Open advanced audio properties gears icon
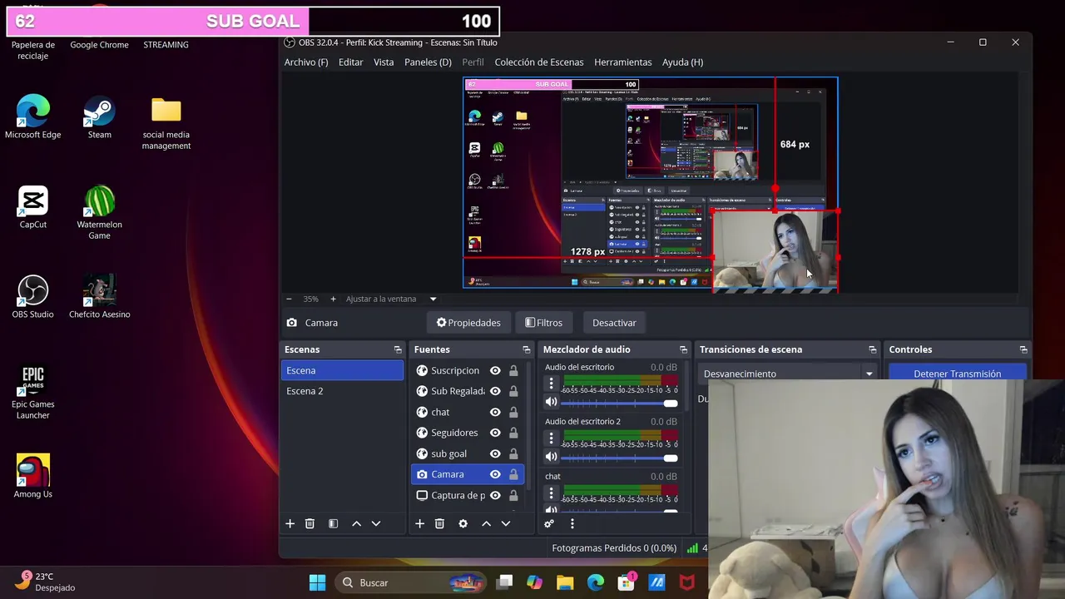The image size is (1065, 599). (x=549, y=523)
